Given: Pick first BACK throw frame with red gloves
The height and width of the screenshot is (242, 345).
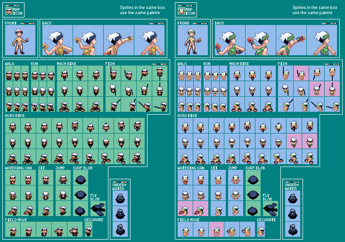Looking at the screenshot, I should (x=230, y=40).
